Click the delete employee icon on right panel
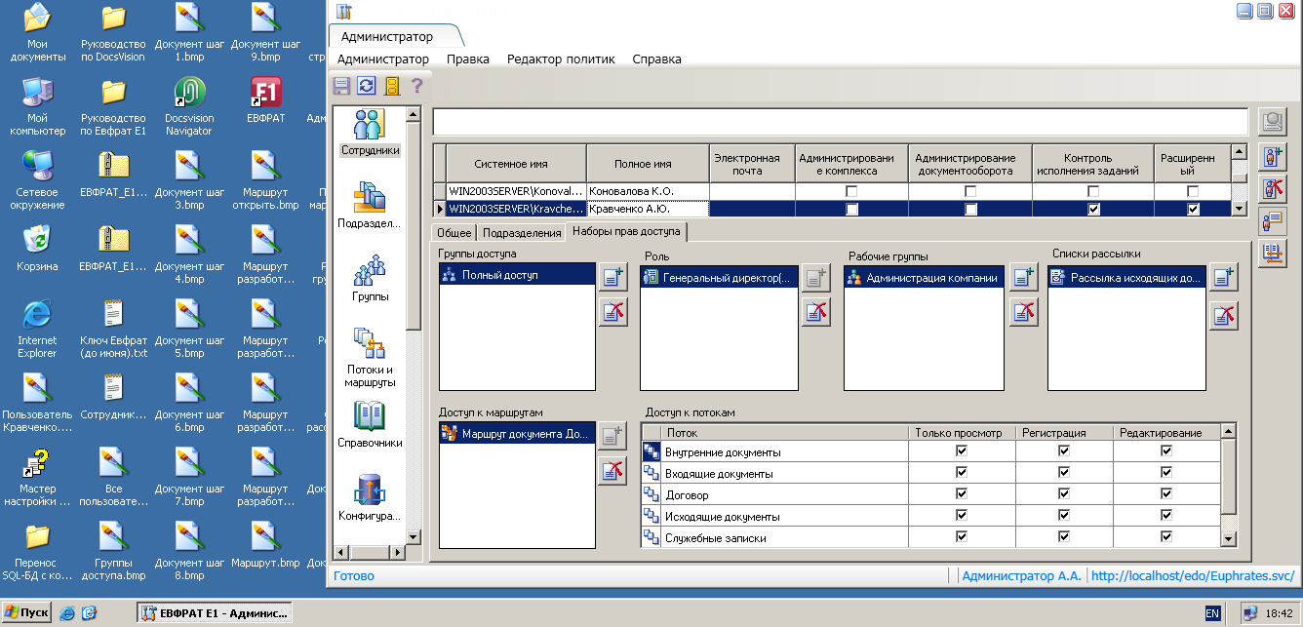 tap(1272, 188)
